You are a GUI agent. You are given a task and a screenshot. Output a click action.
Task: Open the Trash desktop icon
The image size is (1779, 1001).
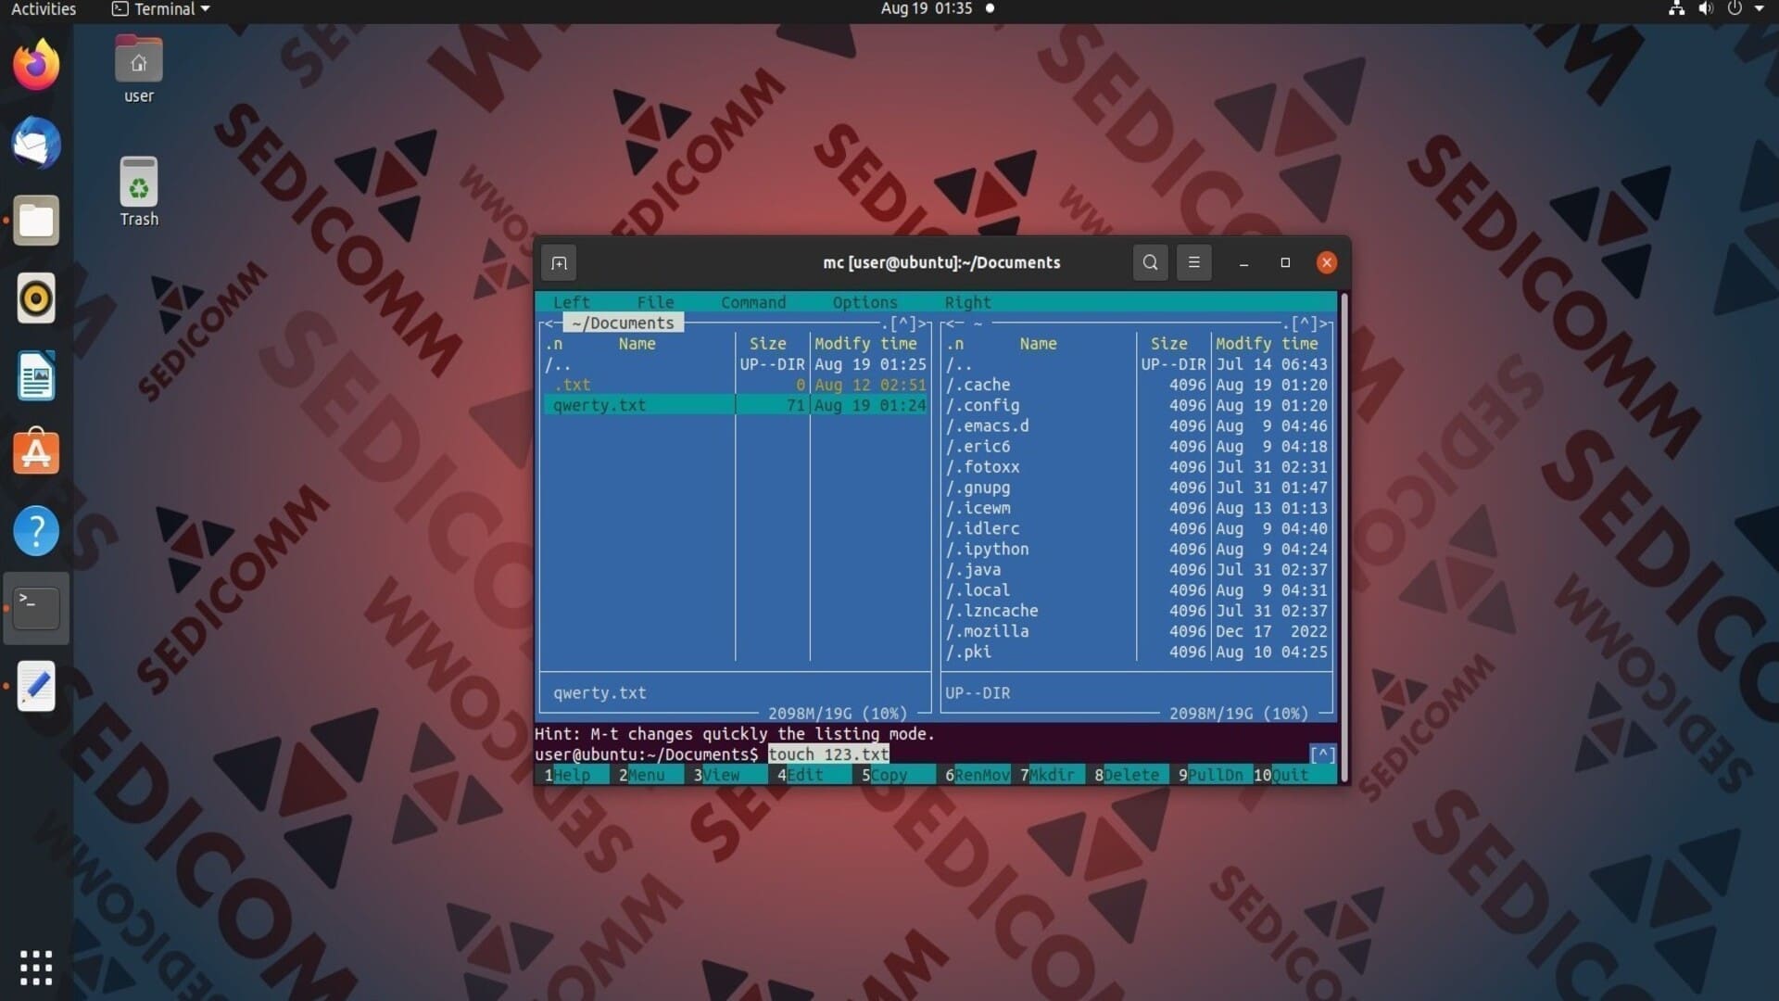coord(139,192)
